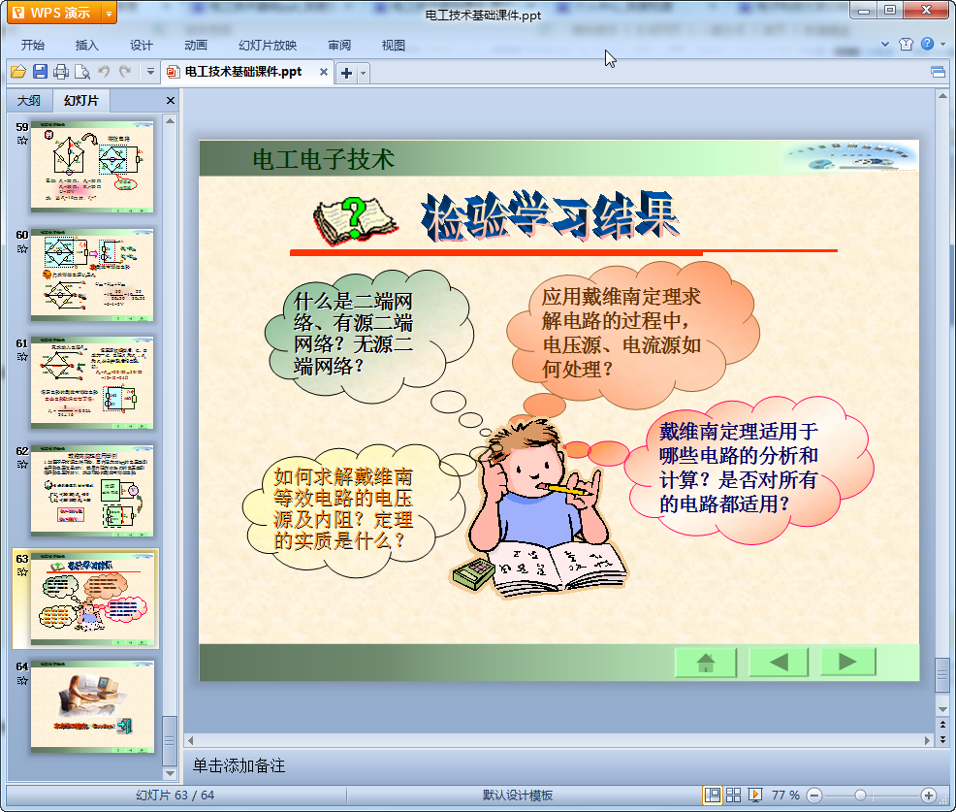956x812 pixels.
Task: Click the thumbnail panel scroll down arrow
Action: [170, 773]
